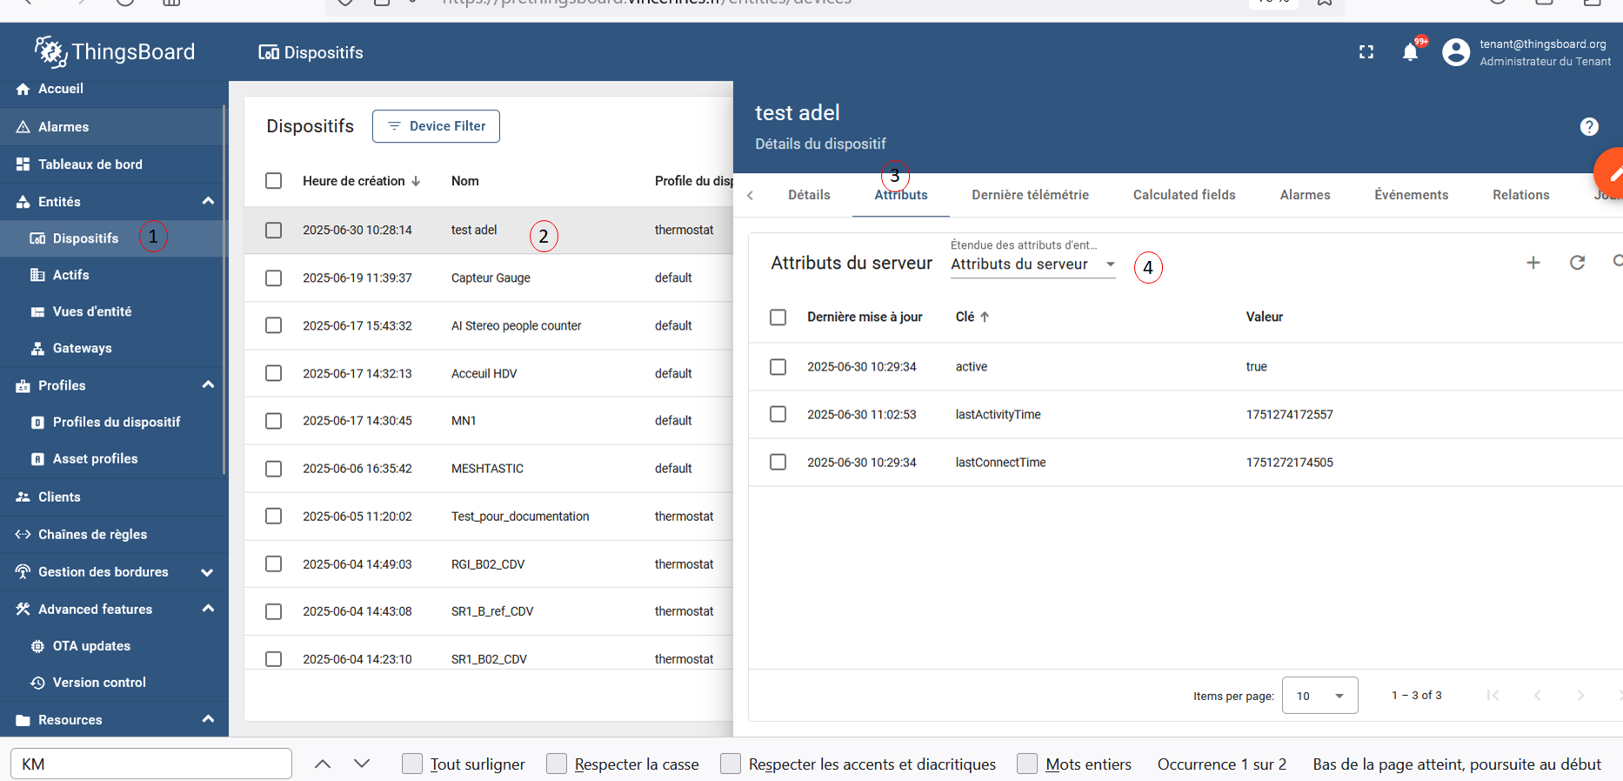Click the help question mark icon

point(1589,127)
